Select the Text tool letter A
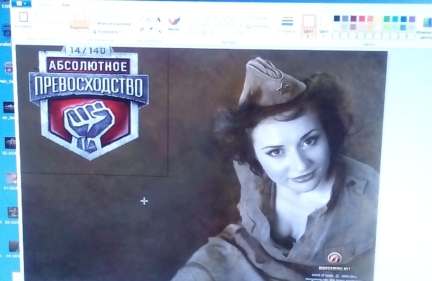The width and height of the screenshot is (432, 281). [x=158, y=19]
